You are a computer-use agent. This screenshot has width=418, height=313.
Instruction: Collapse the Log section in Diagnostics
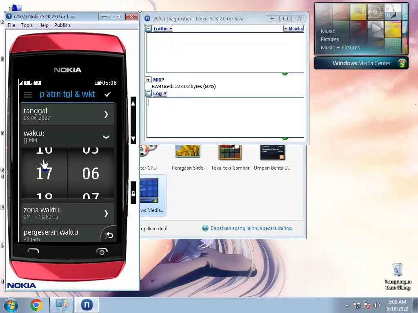(x=149, y=93)
